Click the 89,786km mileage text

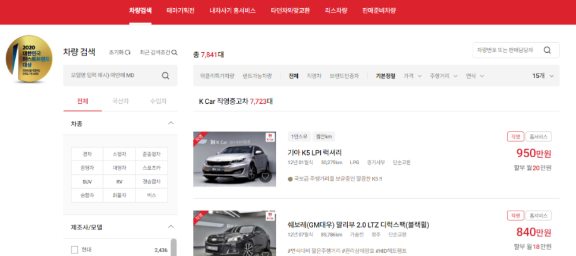pyautogui.click(x=331, y=235)
